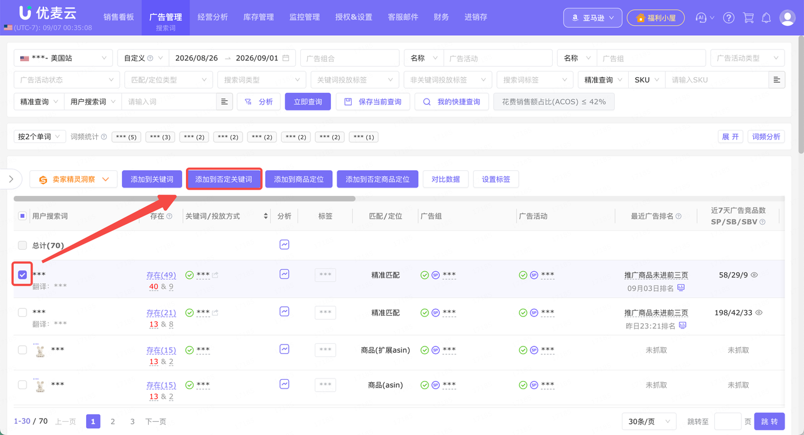Open the 广告活动类型 dropdown
Image resolution: width=804 pixels, height=435 pixels.
point(747,58)
